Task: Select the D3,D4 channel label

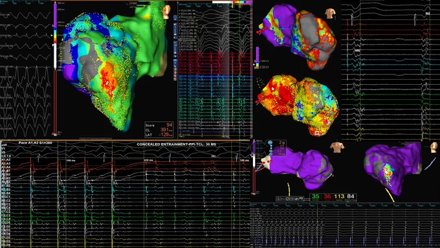Action: (x=6, y=245)
